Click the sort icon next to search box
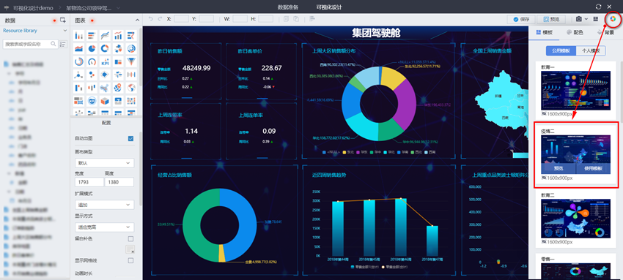623x280 pixels. tap(63, 44)
